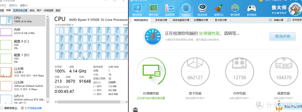Select Task Manager 启动 tab
This screenshot has width=302, height=112.
[x=32, y=10]
